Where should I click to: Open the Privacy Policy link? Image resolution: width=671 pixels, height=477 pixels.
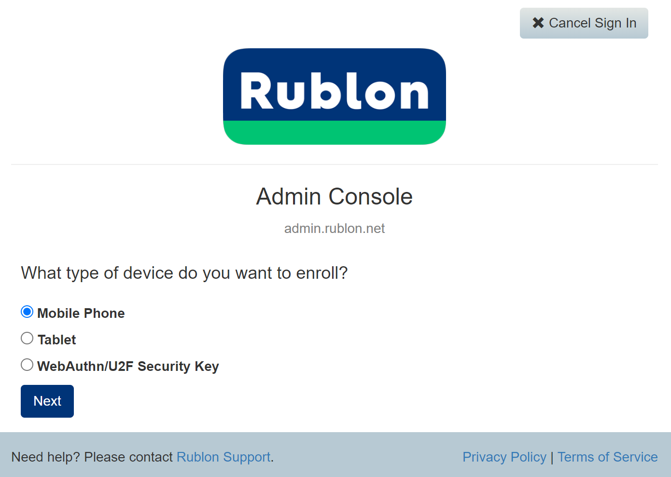click(504, 457)
